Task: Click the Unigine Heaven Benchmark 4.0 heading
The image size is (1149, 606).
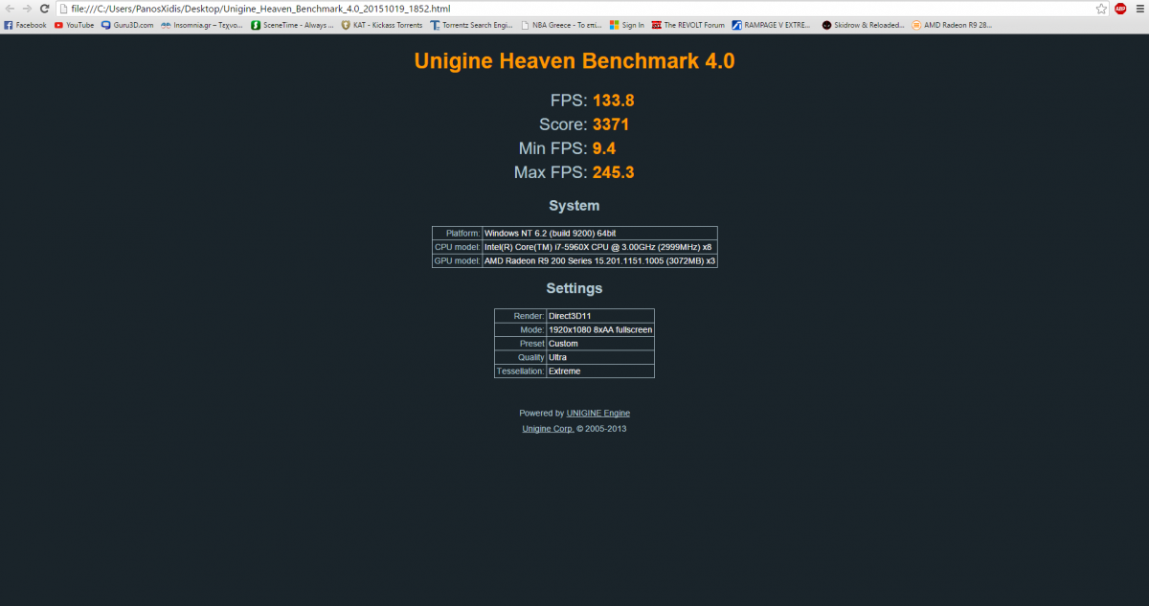Action: (574, 60)
